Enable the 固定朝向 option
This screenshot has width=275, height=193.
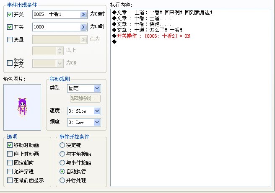tap(10, 162)
